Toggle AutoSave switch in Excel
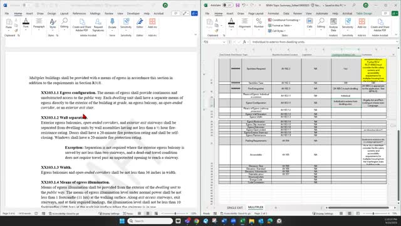Image resolution: width=401 pixels, height=226 pixels. pyautogui.click(x=227, y=5)
